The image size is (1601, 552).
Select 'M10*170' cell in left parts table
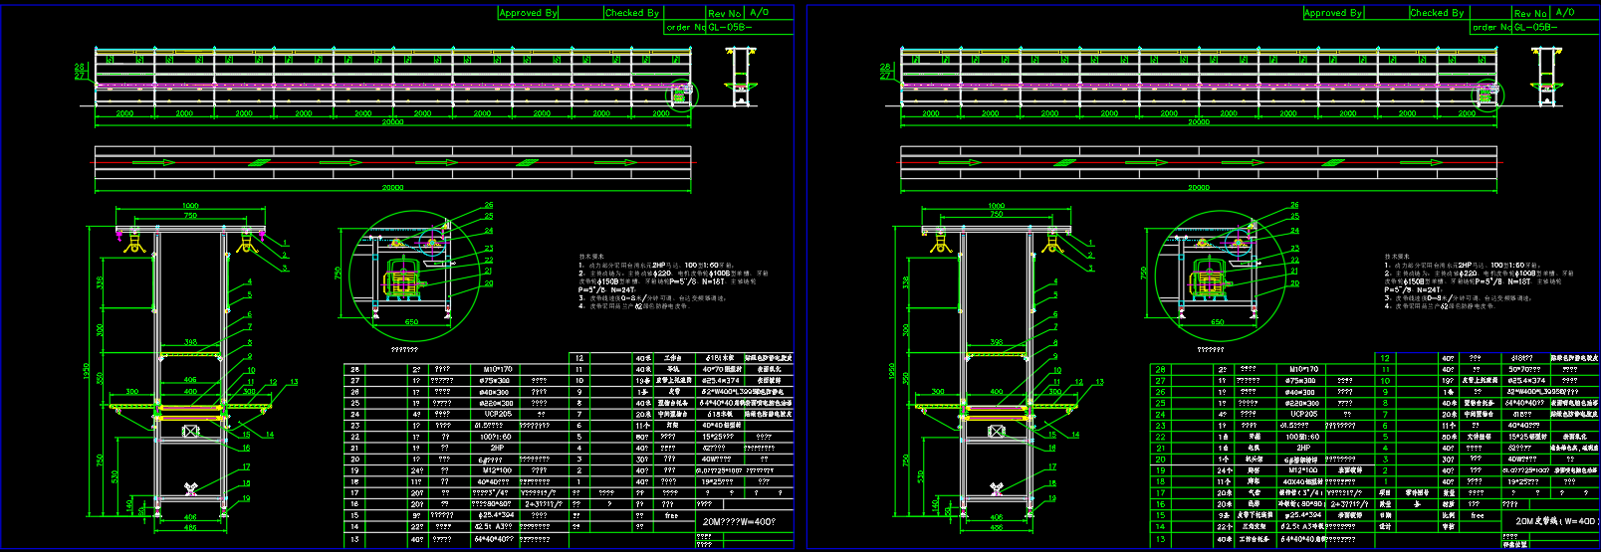click(x=496, y=369)
